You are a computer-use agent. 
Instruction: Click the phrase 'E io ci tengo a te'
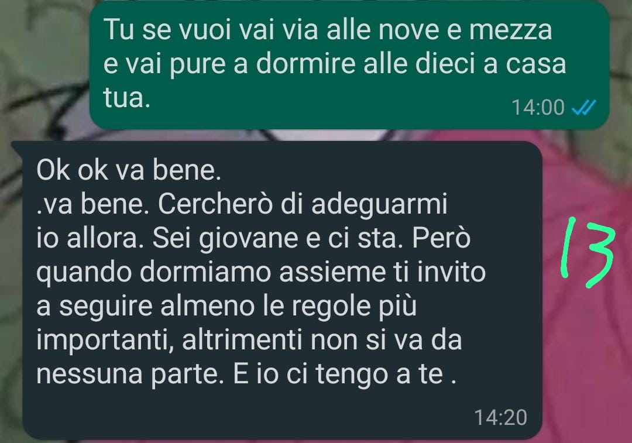pyautogui.click(x=339, y=375)
